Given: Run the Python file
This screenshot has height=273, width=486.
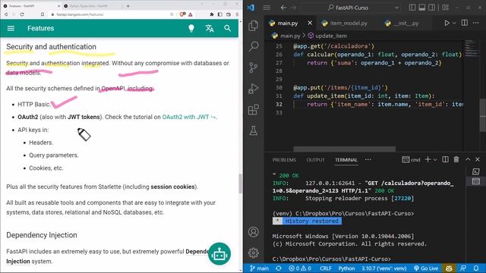Looking at the screenshot, I should click(x=447, y=23).
